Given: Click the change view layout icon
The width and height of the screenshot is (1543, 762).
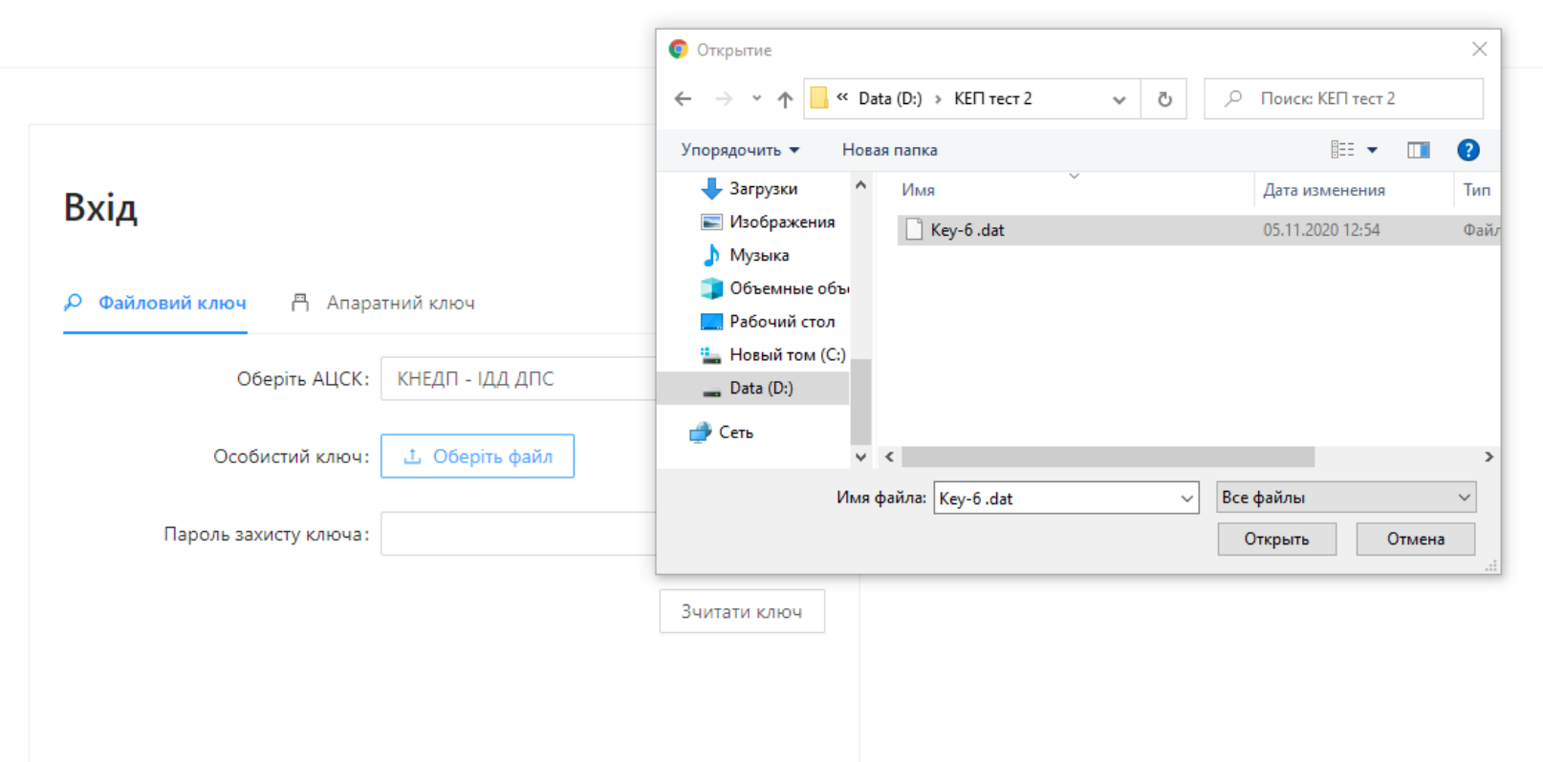Looking at the screenshot, I should click(x=1343, y=150).
